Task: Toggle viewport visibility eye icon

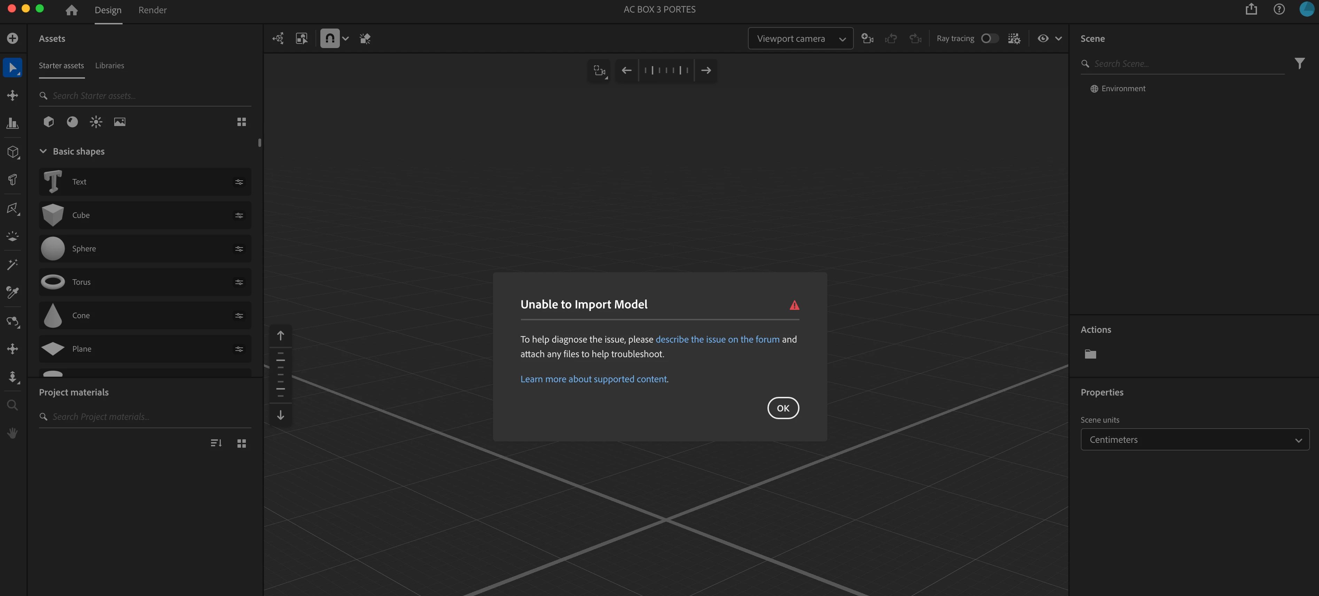Action: pos(1043,38)
